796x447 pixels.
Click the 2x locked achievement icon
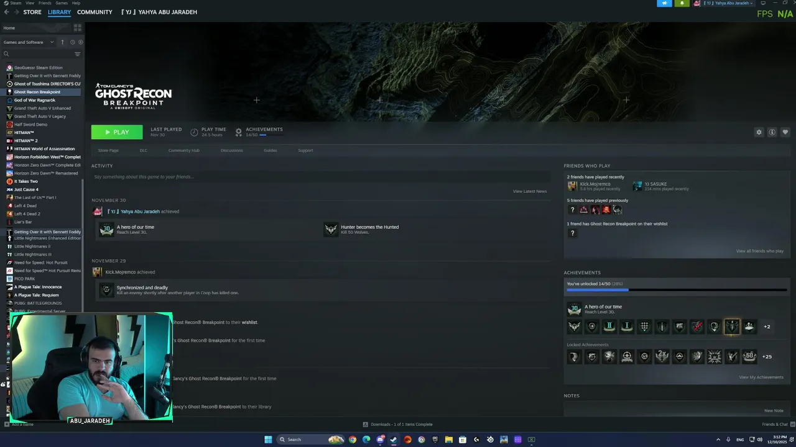662,356
